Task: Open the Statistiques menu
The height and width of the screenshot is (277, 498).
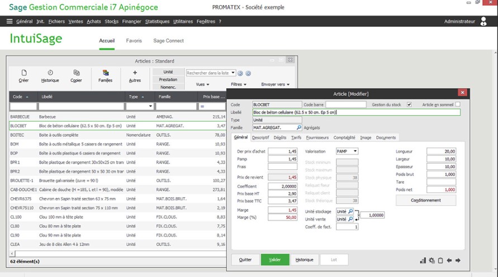Action: point(157,21)
